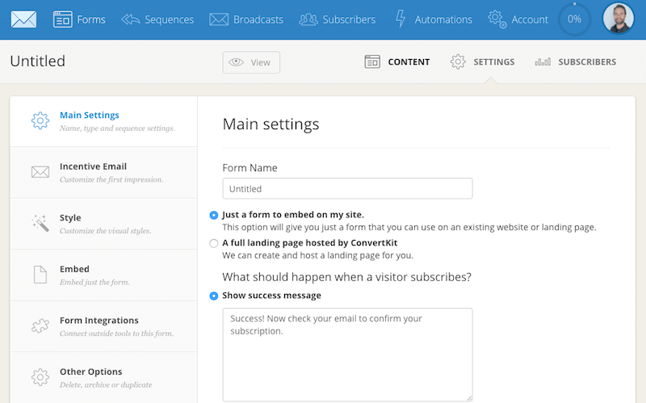The image size is (646, 403).
Task: Open the Forms navigation item
Action: (79, 19)
